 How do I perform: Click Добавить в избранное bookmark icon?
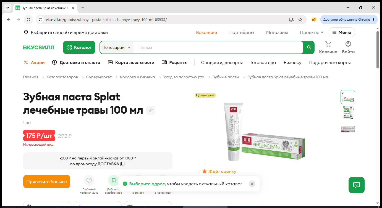click(114, 181)
